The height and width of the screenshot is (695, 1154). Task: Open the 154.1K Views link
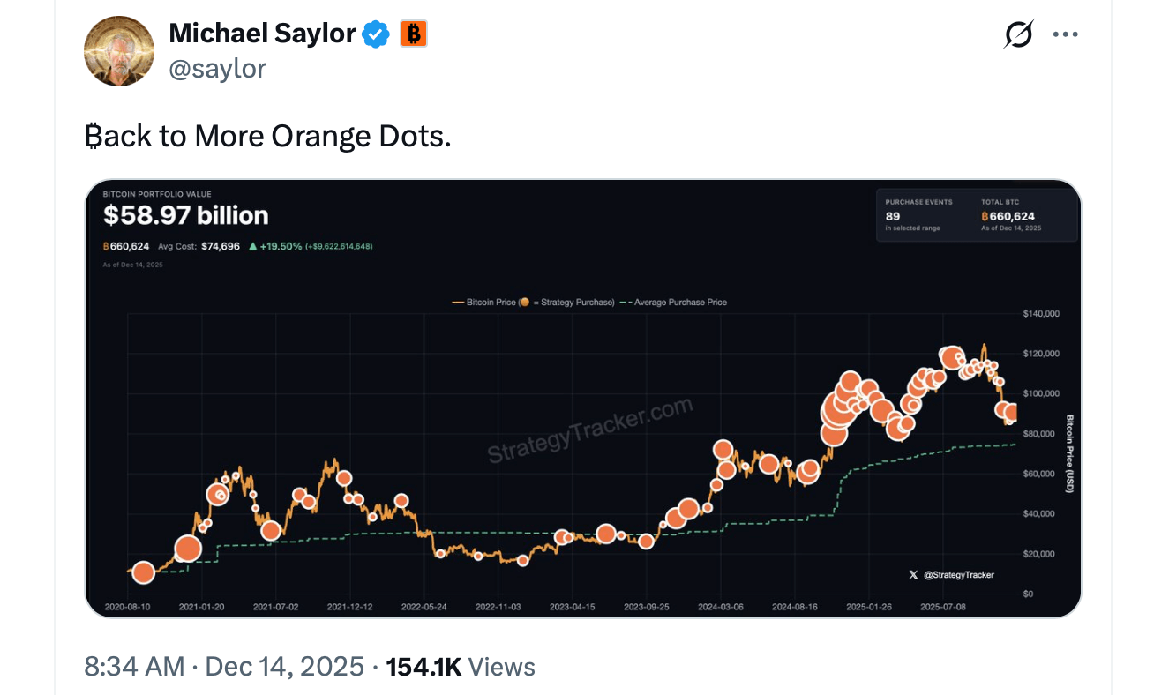tap(460, 668)
